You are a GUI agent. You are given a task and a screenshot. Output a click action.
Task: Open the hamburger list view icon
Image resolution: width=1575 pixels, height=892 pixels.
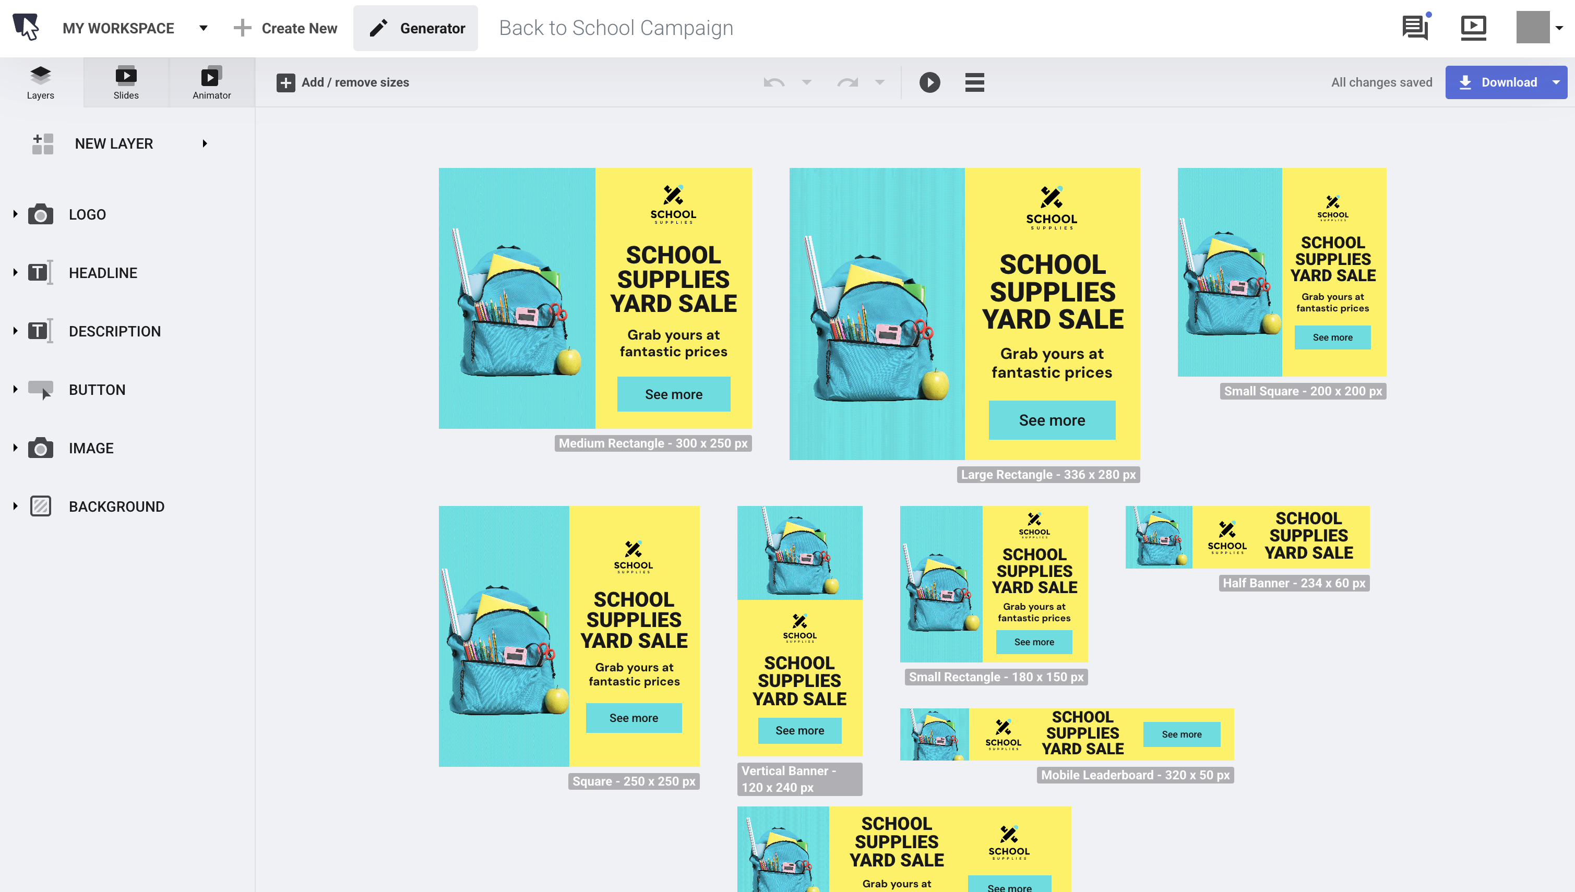click(974, 82)
